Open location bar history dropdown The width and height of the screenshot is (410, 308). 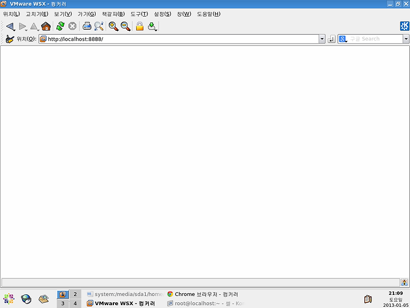(322, 39)
